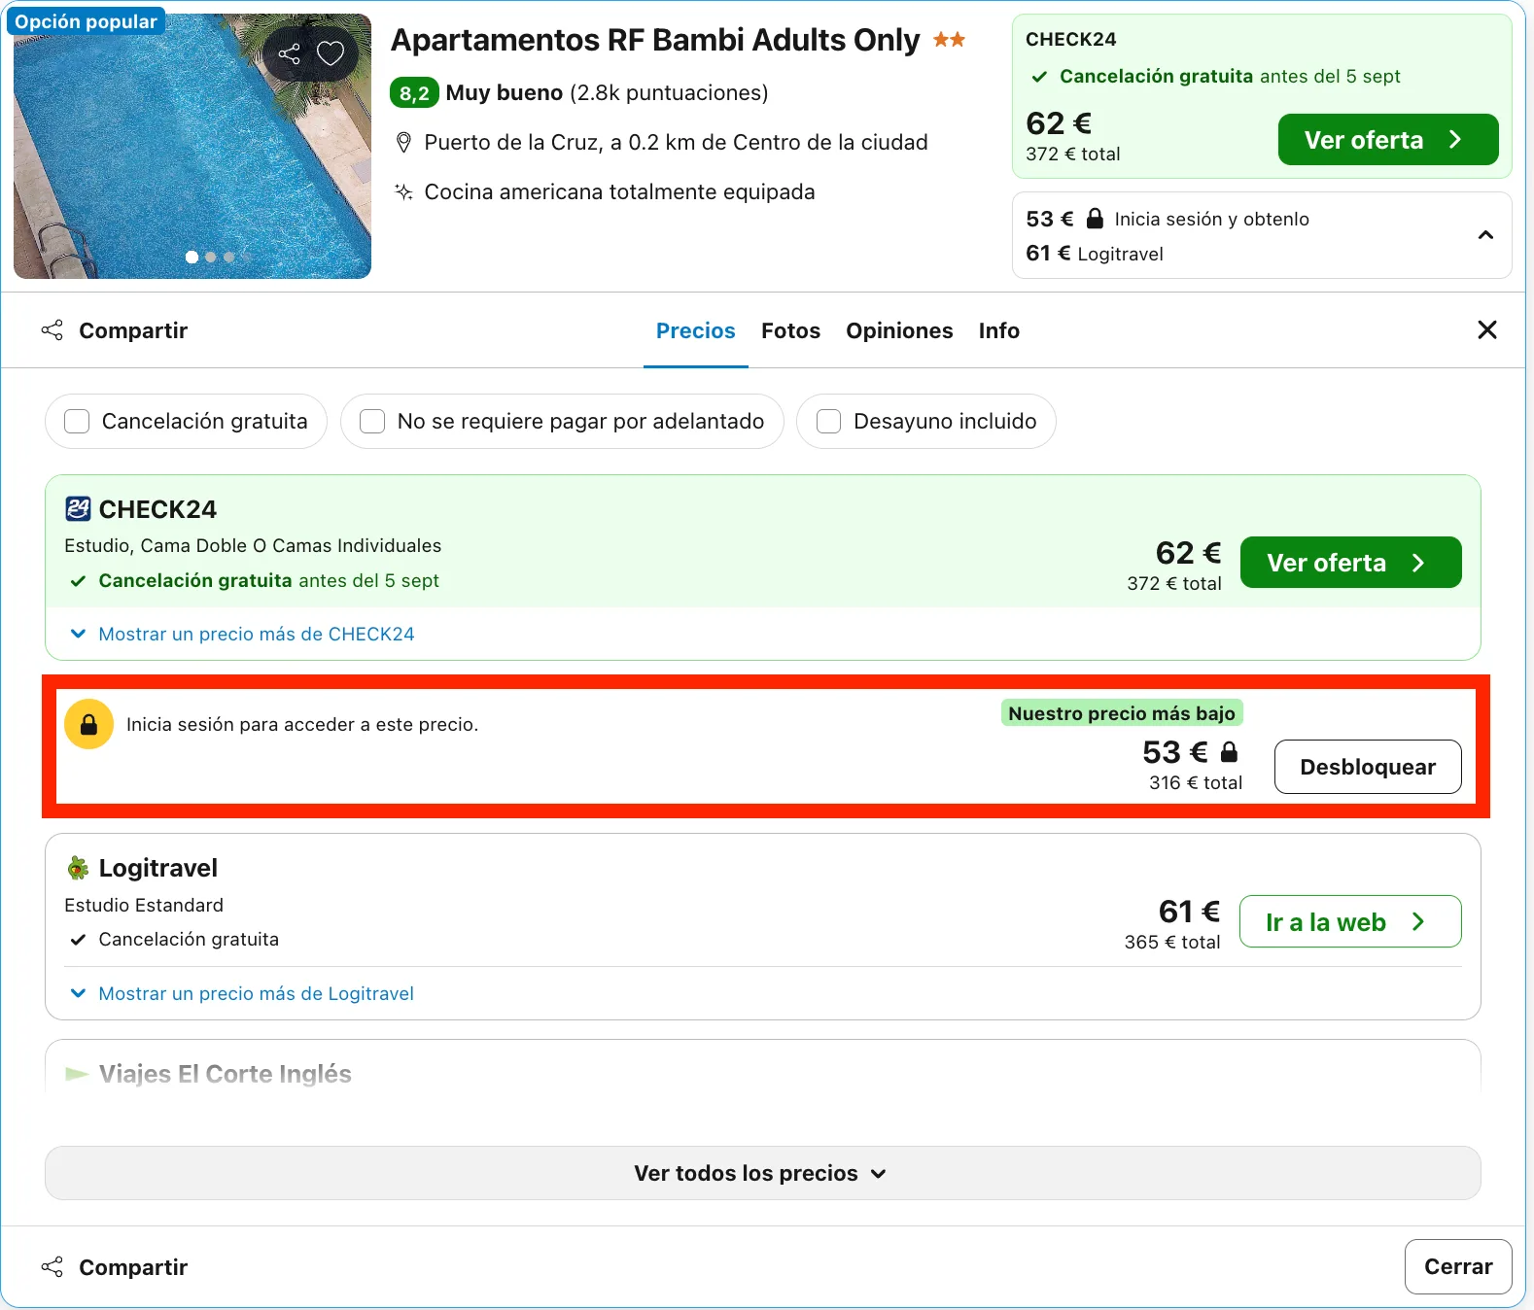Click the share icon on hotel photo
Image resolution: width=1534 pixels, height=1310 pixels.
pos(289,53)
